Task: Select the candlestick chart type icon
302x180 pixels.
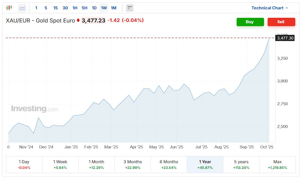Action: pyautogui.click(x=9, y=8)
